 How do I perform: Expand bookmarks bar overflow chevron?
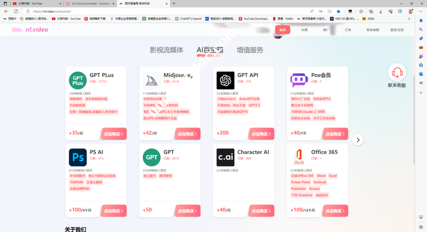coord(409,19)
